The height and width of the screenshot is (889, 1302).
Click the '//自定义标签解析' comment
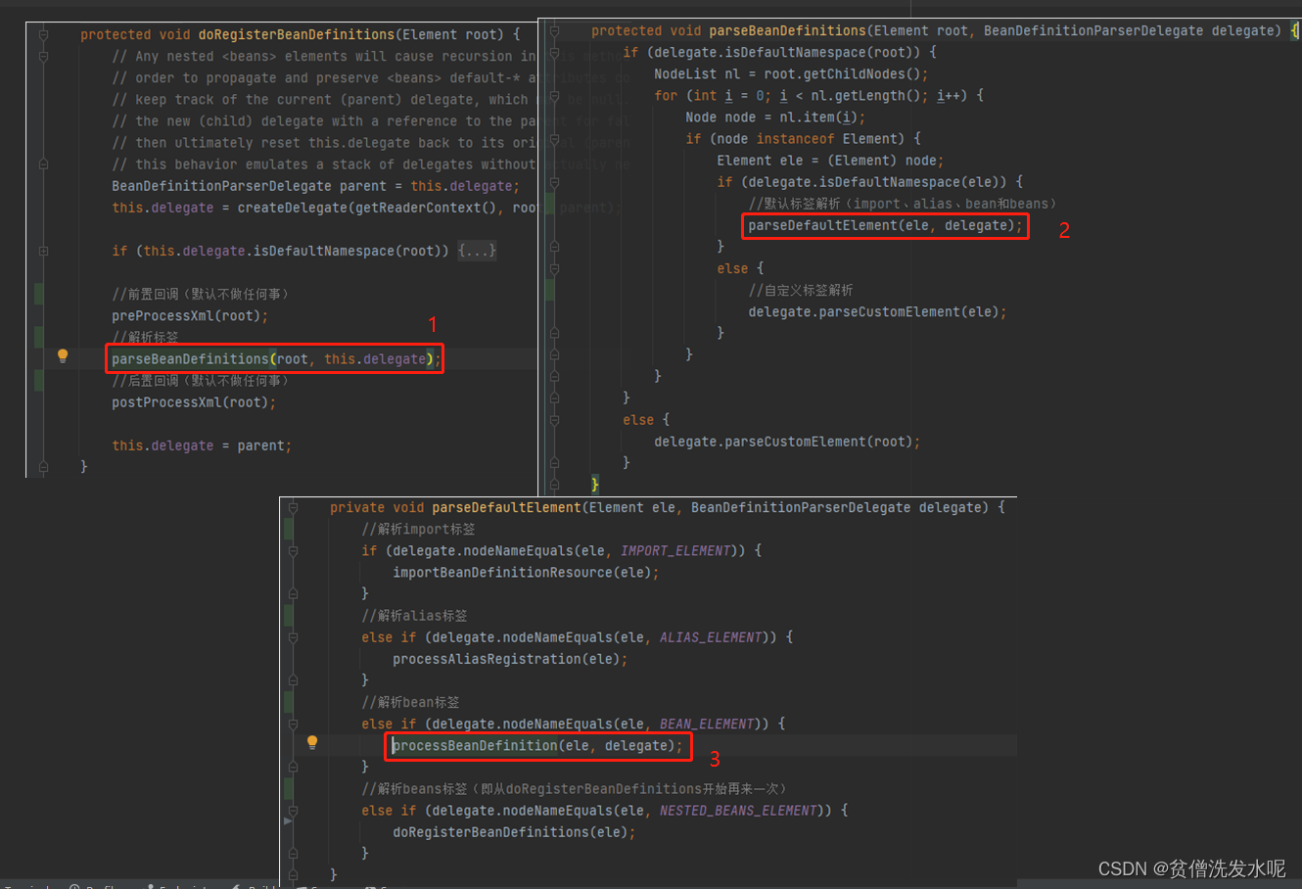(x=801, y=291)
